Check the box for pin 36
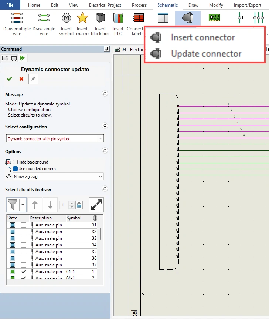 [x=24, y=258]
